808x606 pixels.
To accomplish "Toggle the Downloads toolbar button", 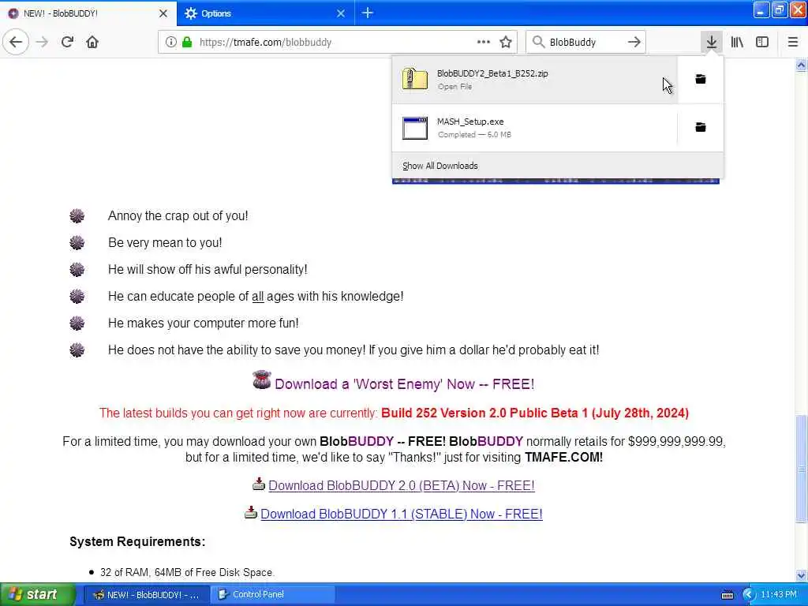I will pyautogui.click(x=711, y=43).
